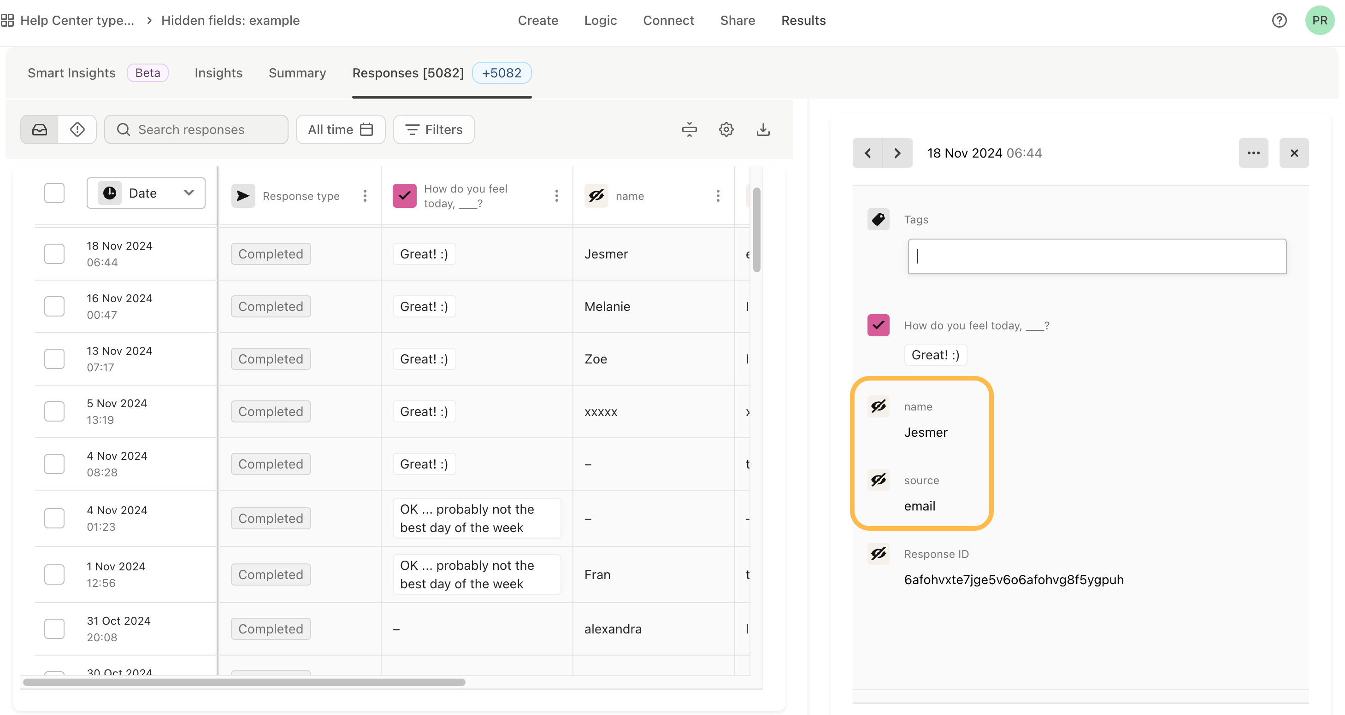Screen dimensions: 1345x715
Task: Open the Filters panel
Action: coord(433,129)
